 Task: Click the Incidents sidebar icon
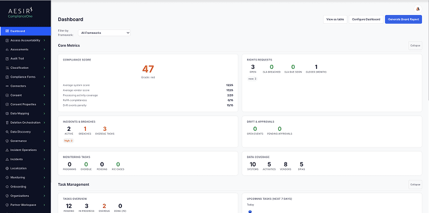click(x=7, y=159)
